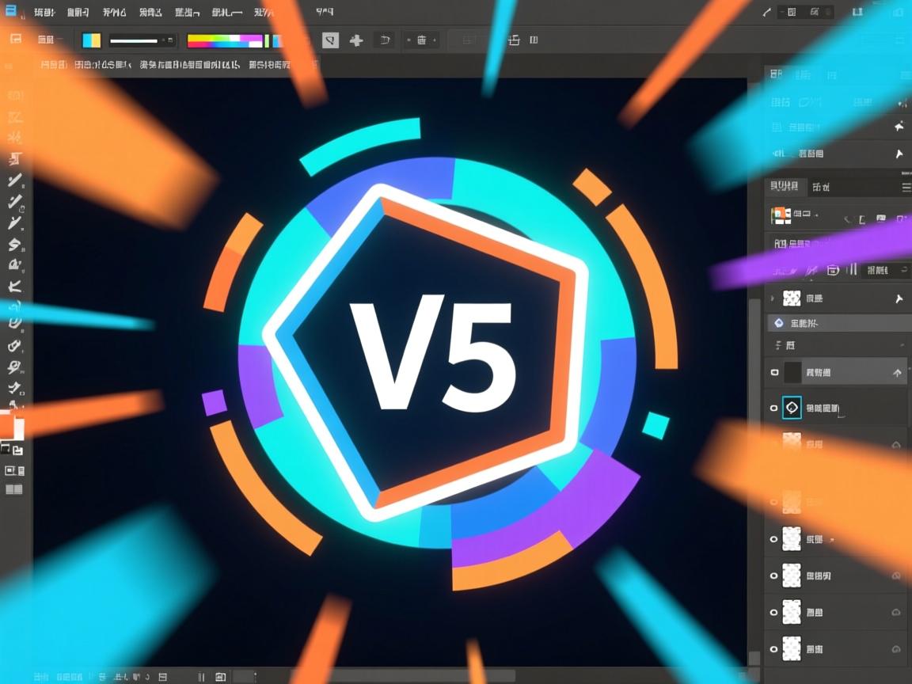The width and height of the screenshot is (912, 684).
Task: Switch to the second tab beside the layers tab
Action: [x=821, y=188]
